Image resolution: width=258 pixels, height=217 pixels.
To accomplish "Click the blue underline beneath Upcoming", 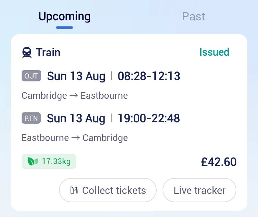I will coord(64,27).
